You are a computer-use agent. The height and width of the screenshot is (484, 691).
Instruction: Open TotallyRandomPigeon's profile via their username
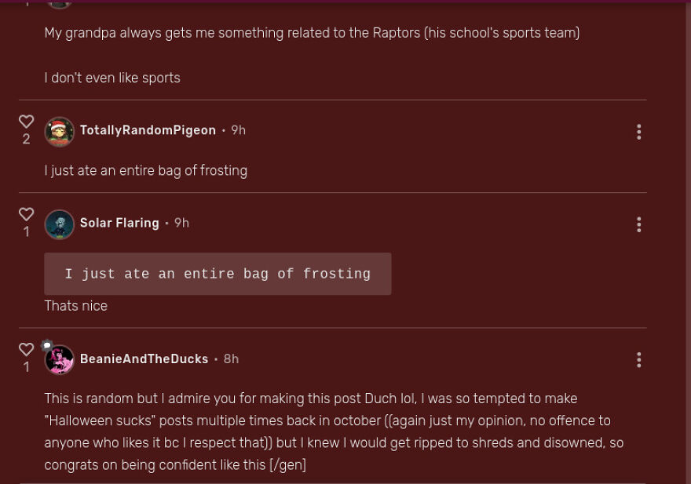click(x=148, y=130)
